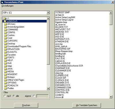This screenshot has height=109, width=115.
Task: Click the His6 folder icon
Action: [5, 63]
